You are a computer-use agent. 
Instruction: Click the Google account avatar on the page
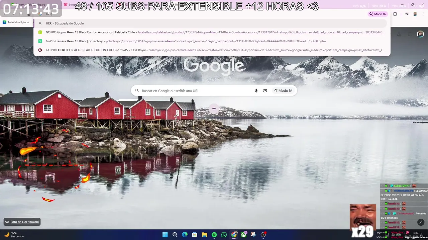(x=420, y=34)
